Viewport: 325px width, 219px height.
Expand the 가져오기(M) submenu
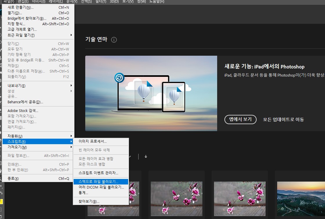38,147
